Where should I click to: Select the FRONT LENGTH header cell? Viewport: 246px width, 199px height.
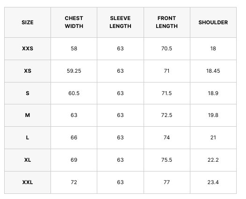(167, 22)
